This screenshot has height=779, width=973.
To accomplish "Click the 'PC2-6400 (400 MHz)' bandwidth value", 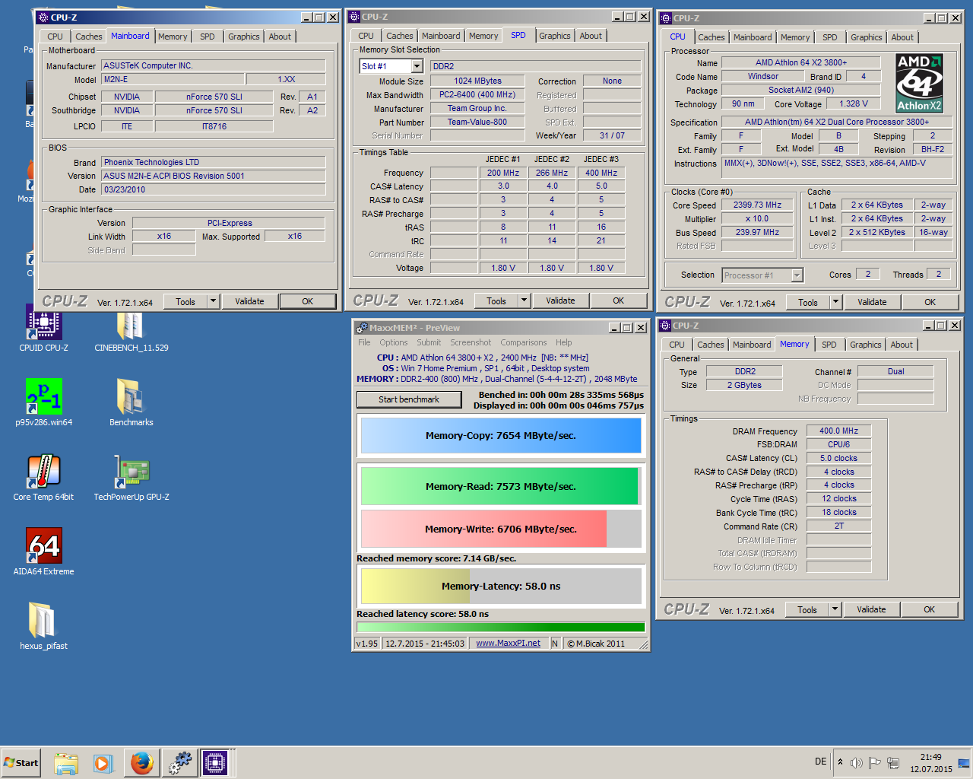I will pyautogui.click(x=477, y=94).
